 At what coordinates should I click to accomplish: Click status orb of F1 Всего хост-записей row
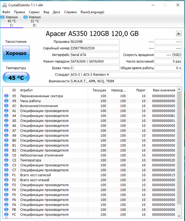(x=6, y=175)
